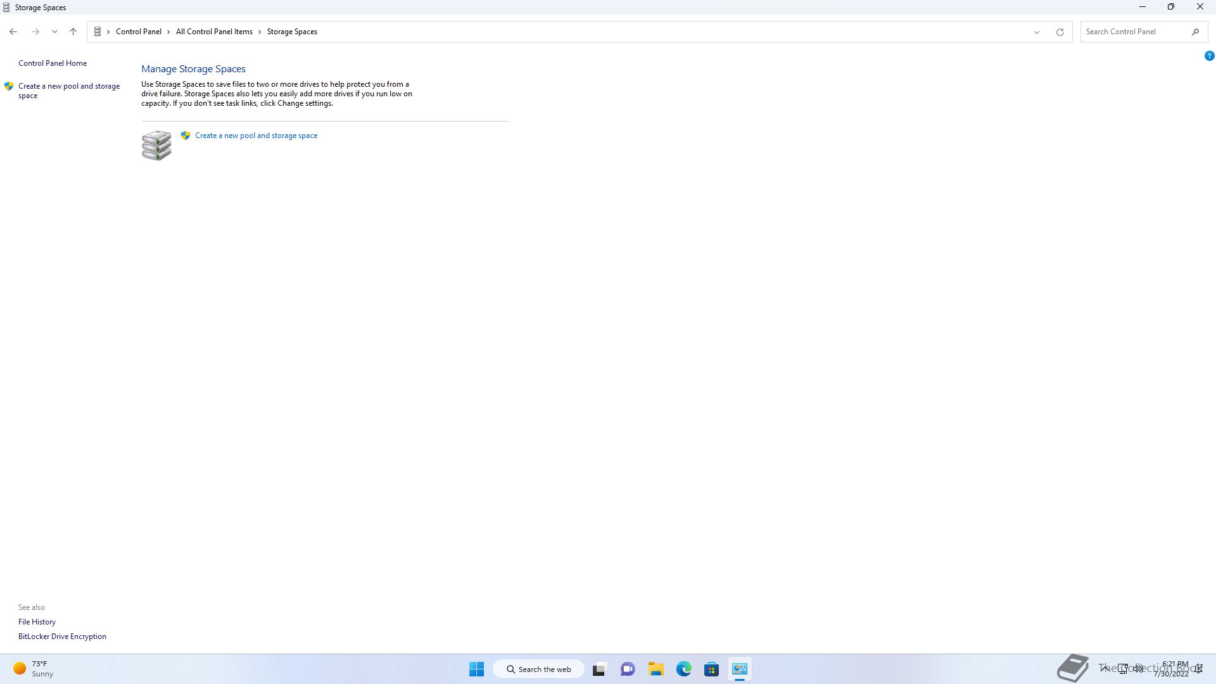The width and height of the screenshot is (1216, 684).
Task: Open BitLocker Drive Encryption link
Action: tap(62, 636)
